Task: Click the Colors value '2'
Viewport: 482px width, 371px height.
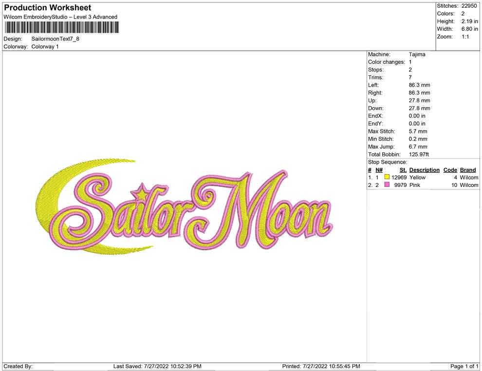Action: point(463,14)
